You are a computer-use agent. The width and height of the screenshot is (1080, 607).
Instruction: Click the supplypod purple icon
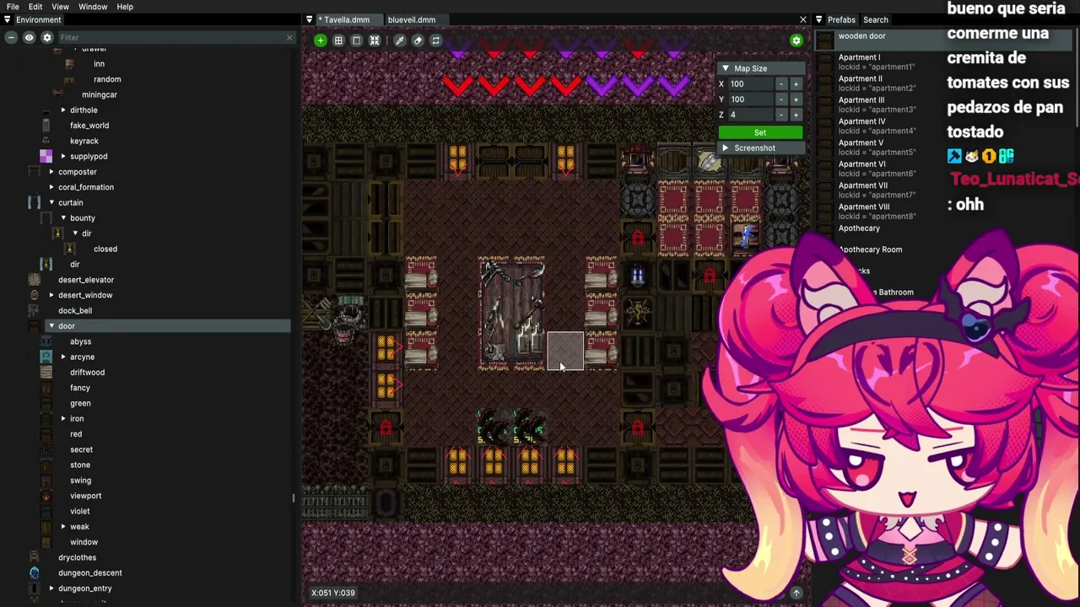coord(46,157)
